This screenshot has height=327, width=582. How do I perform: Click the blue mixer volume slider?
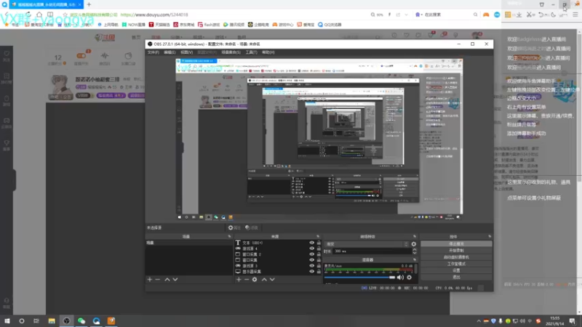point(359,278)
